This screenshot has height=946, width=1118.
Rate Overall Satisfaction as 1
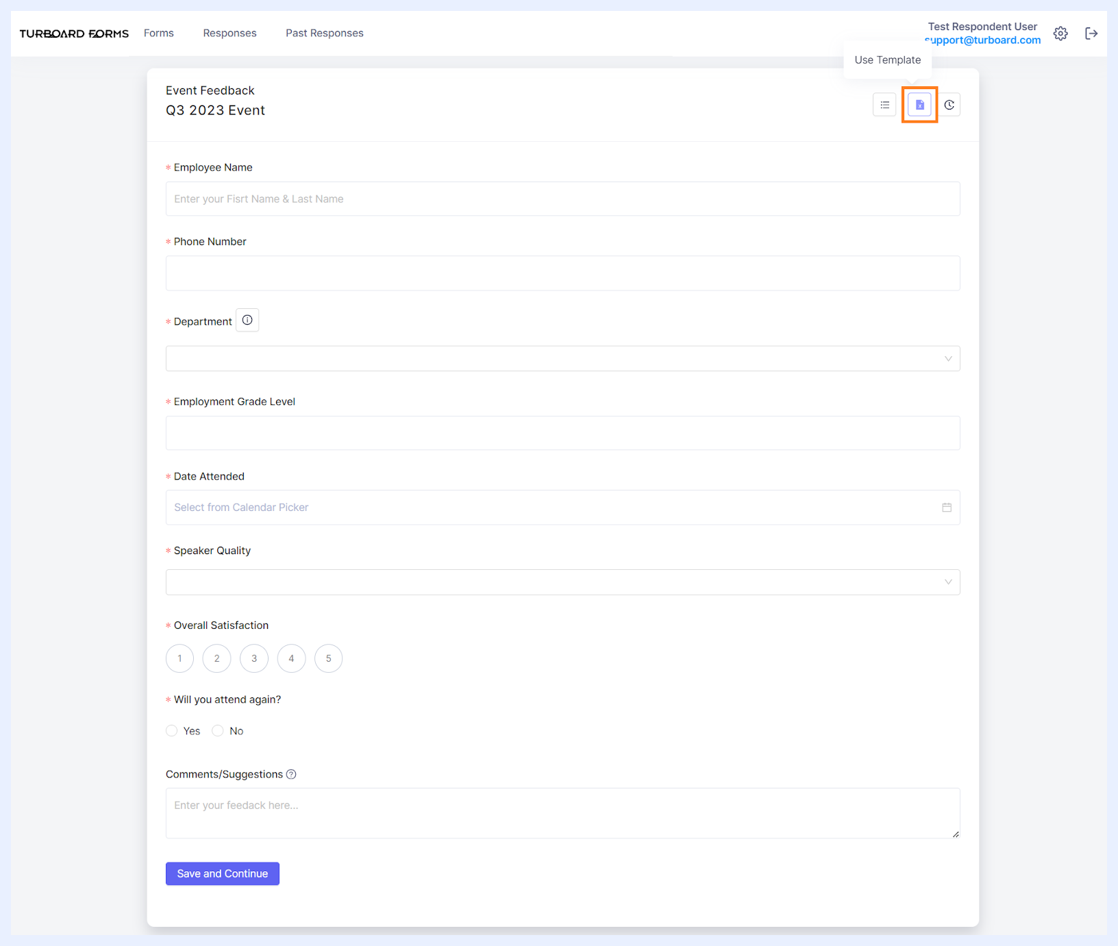pos(180,658)
